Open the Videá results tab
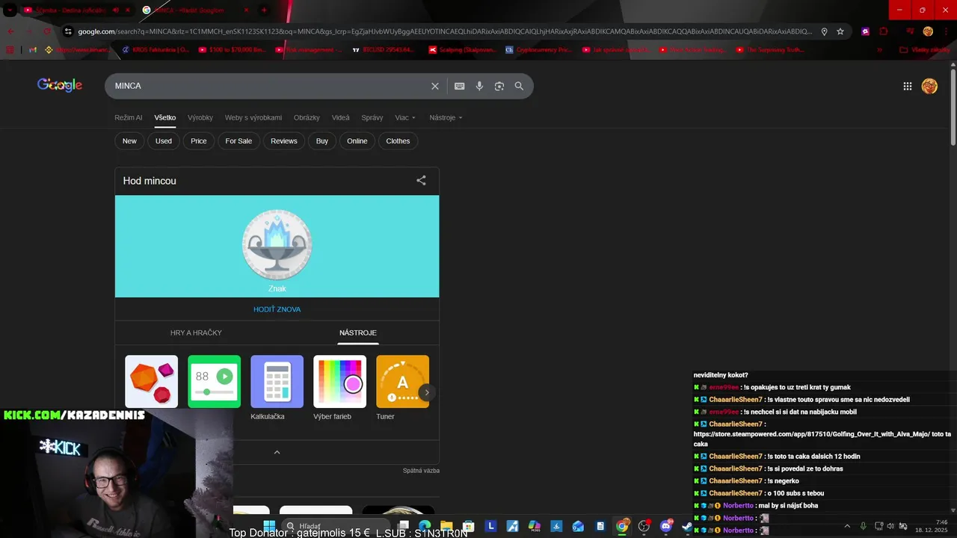This screenshot has height=538, width=957. pyautogui.click(x=340, y=117)
